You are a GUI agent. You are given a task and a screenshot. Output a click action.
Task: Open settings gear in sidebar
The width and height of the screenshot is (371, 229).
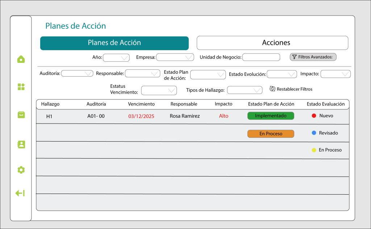[21, 170]
